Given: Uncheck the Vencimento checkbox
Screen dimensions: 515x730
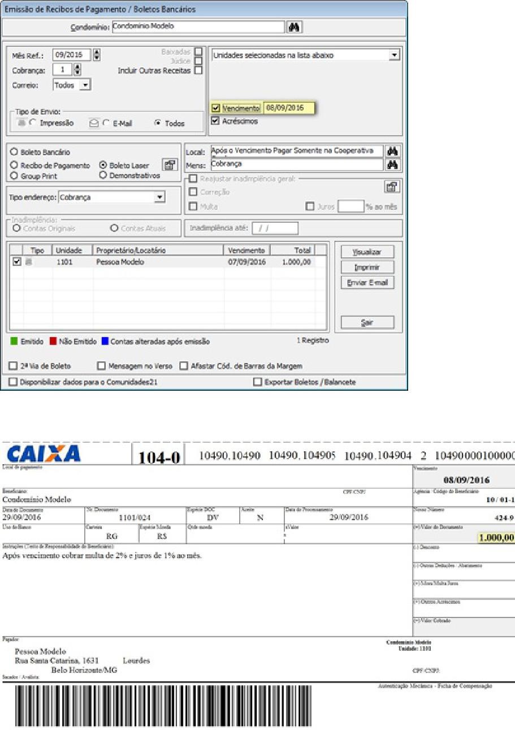Looking at the screenshot, I should pyautogui.click(x=215, y=108).
